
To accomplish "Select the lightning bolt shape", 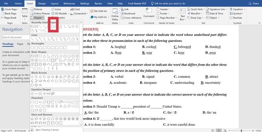I will [x=65, y=64].
